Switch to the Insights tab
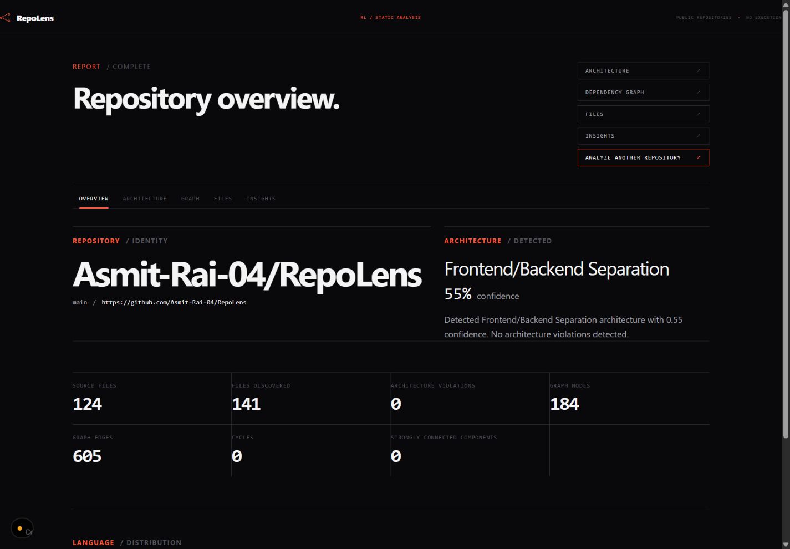Screen dimensions: 790x549 [x=261, y=199]
